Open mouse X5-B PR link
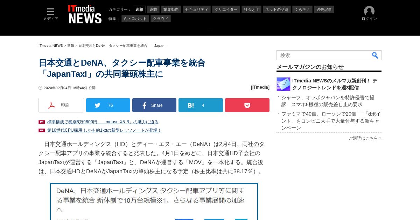420x220 pixels. 103,122
